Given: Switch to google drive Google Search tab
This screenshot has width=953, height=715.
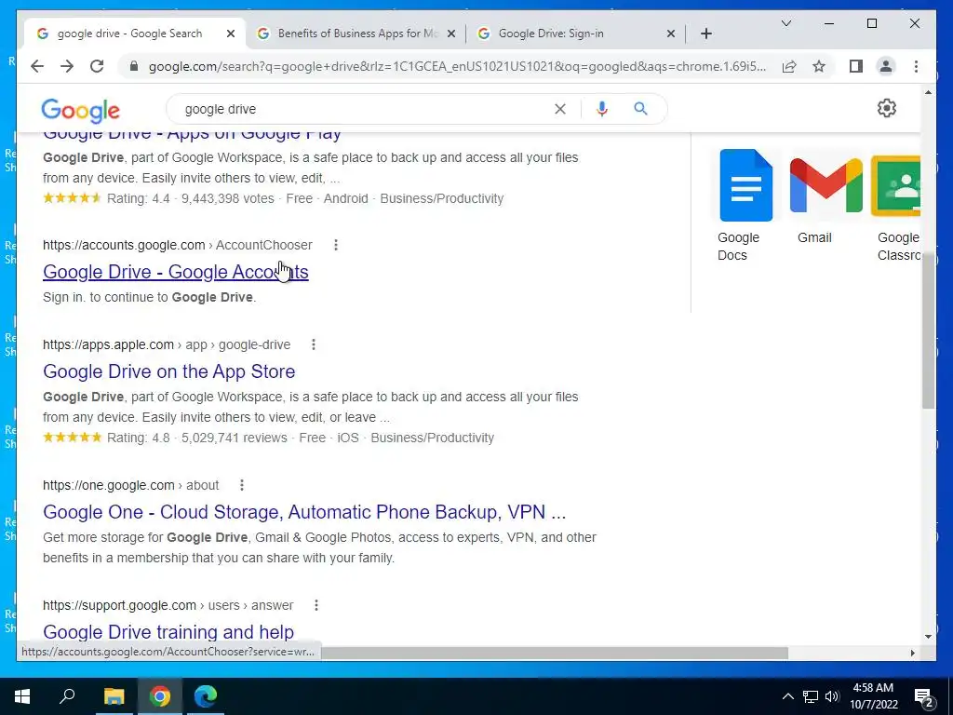Looking at the screenshot, I should (x=129, y=34).
